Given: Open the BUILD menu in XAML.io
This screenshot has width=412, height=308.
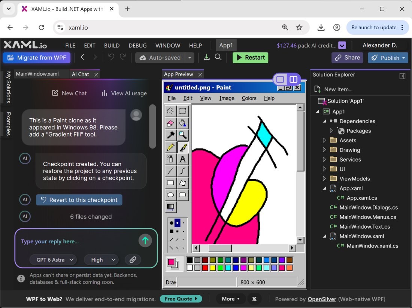Looking at the screenshot, I should point(112,45).
